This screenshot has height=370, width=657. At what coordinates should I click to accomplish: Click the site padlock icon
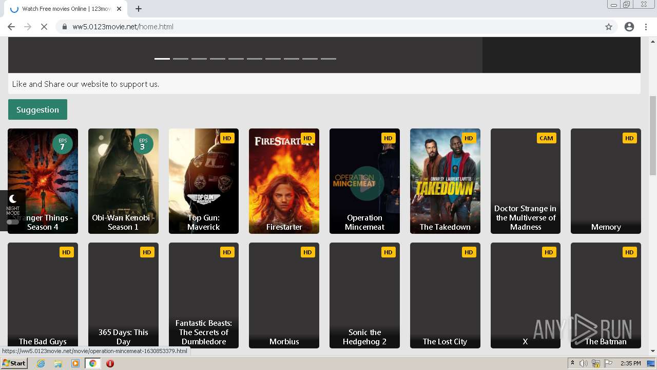[x=65, y=27]
